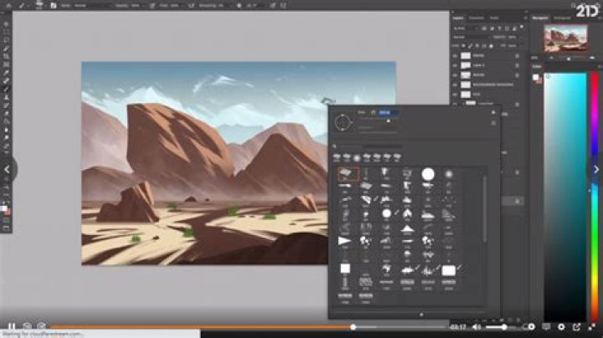Select the Lasso tool in the left toolbar

click(6, 40)
